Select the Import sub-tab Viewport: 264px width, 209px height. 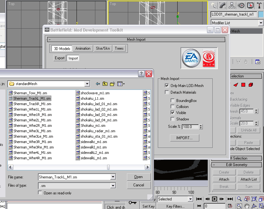[73, 58]
